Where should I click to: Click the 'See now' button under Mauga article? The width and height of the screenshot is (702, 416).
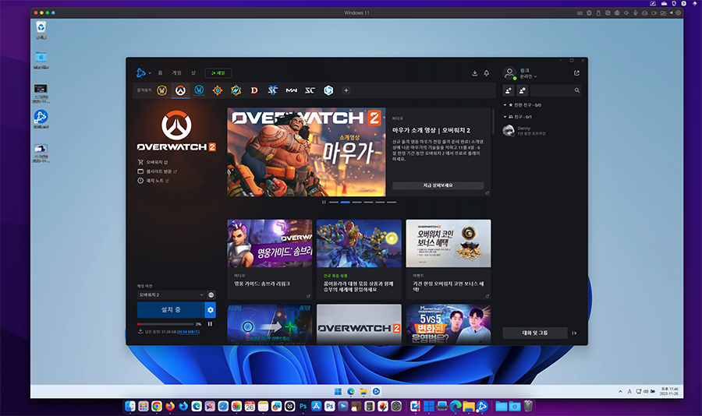click(x=438, y=185)
